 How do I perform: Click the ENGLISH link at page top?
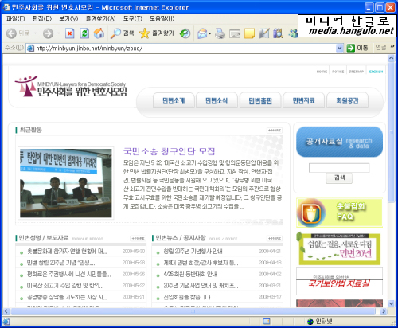pyautogui.click(x=376, y=72)
